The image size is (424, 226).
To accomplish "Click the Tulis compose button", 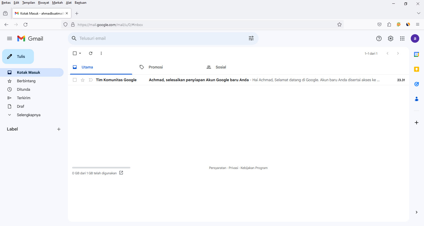I will (18, 56).
